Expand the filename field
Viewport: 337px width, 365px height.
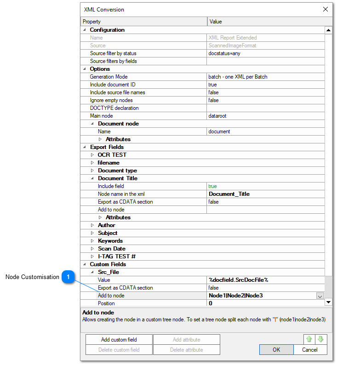pos(92,163)
